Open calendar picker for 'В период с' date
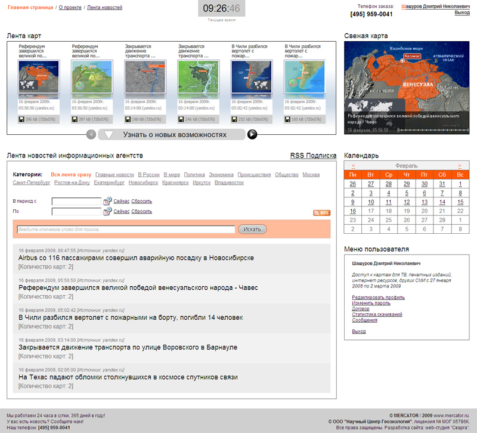This screenshot has width=477, height=433. click(107, 201)
